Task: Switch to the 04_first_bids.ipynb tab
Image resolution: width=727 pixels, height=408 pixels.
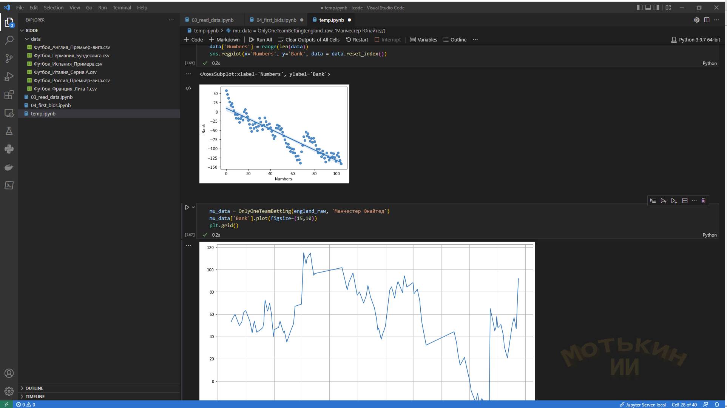Action: point(276,20)
